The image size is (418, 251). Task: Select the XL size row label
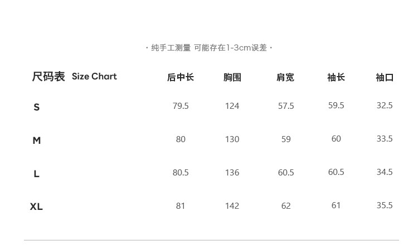point(36,207)
